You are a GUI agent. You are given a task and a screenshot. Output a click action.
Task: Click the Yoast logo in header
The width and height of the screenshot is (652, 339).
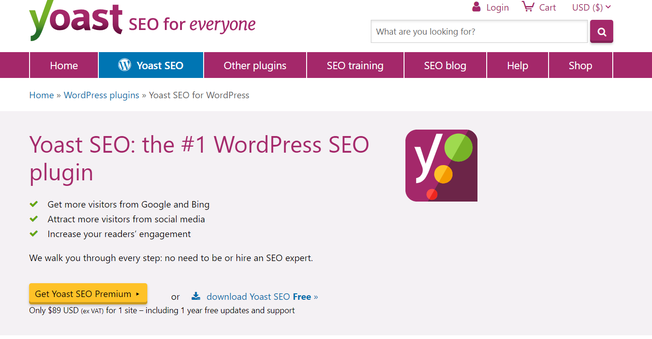pos(76,20)
